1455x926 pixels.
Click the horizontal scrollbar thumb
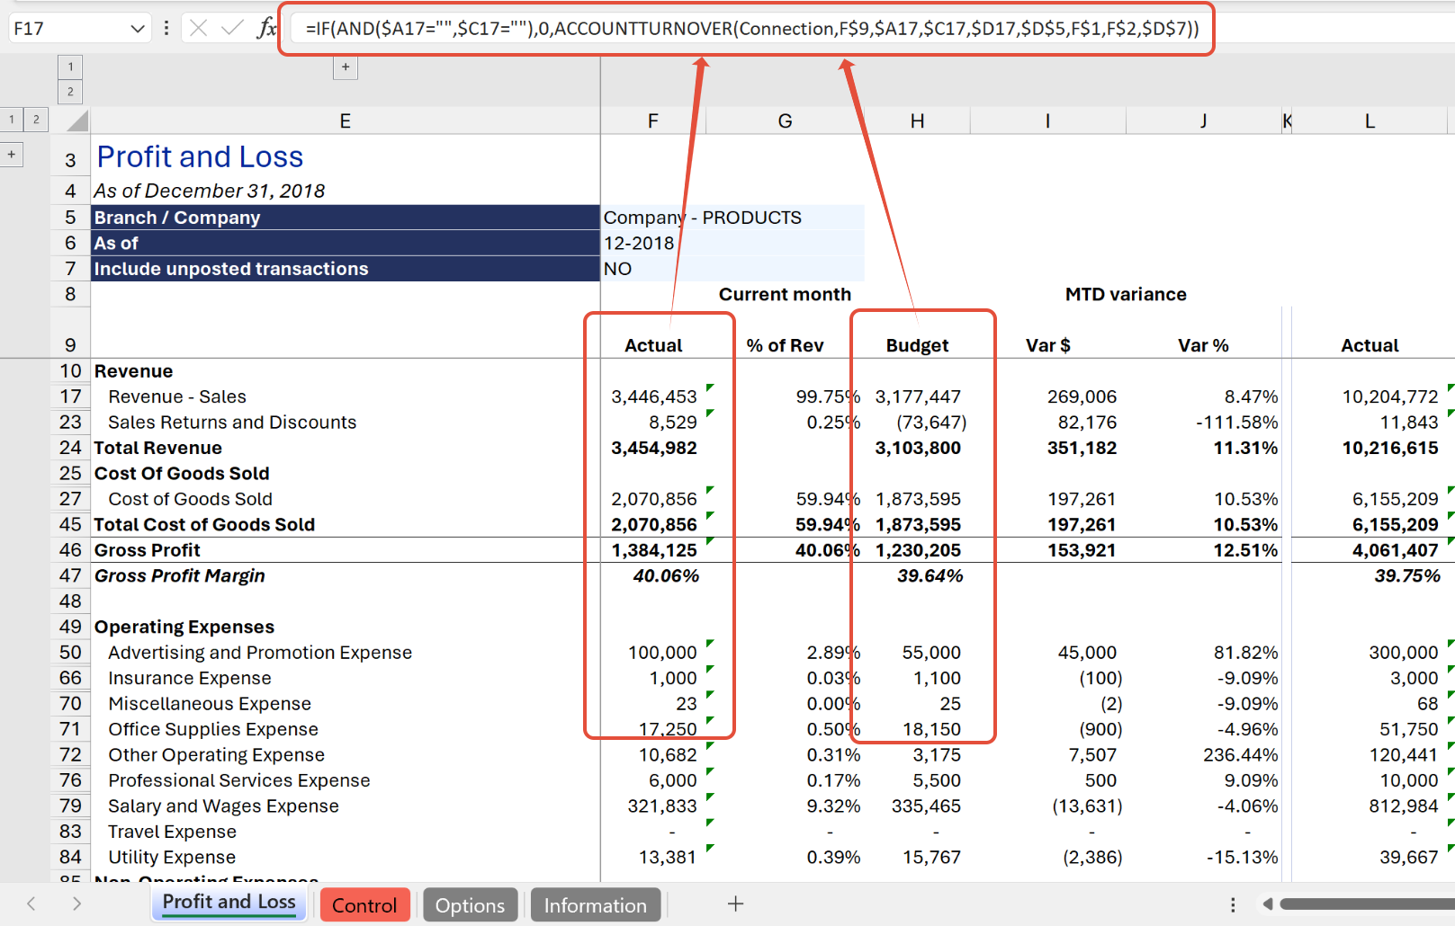(1368, 904)
